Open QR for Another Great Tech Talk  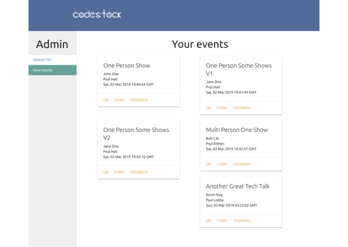click(208, 220)
